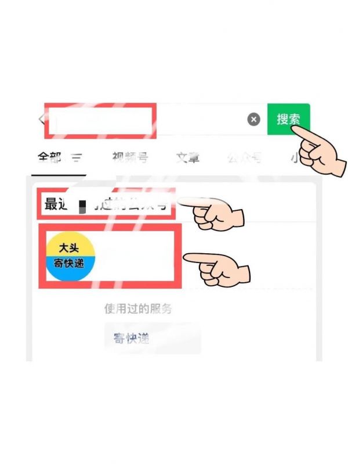348x464 pixels.
Task: Open the 寄快递 service shortcut
Action: [153, 338]
